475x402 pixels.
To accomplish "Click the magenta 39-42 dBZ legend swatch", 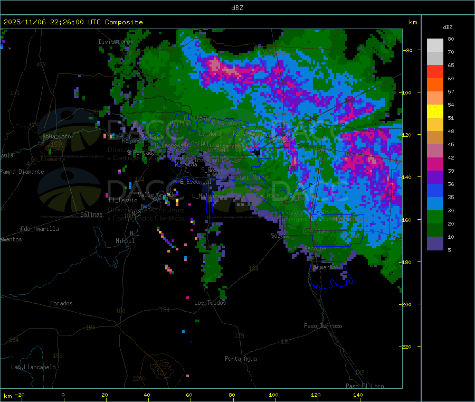I will click(435, 164).
